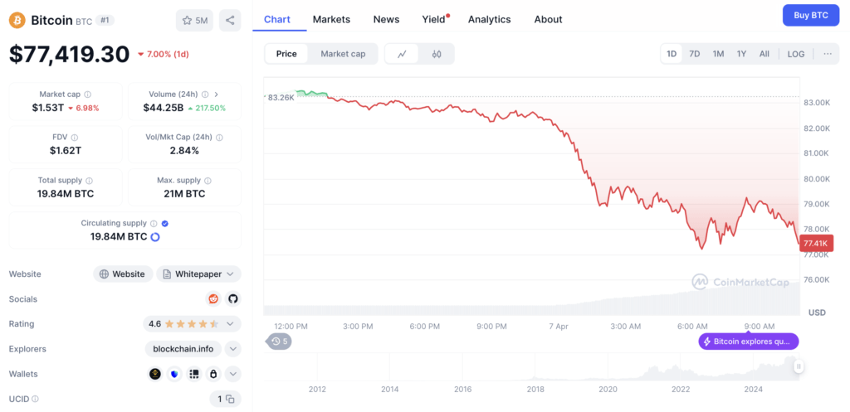Expand the Whitepaper dropdown
The width and height of the screenshot is (850, 412).
[199, 274]
